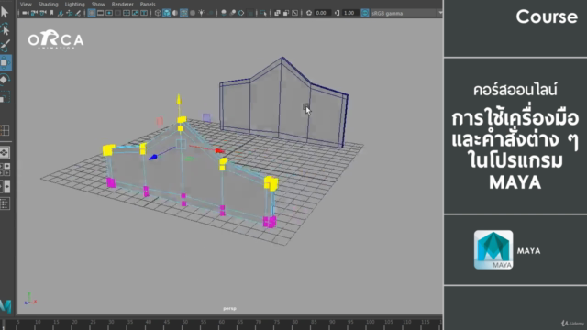The height and width of the screenshot is (330, 587).
Task: Toggle Use Default Material half-circle icon
Action: click(175, 13)
